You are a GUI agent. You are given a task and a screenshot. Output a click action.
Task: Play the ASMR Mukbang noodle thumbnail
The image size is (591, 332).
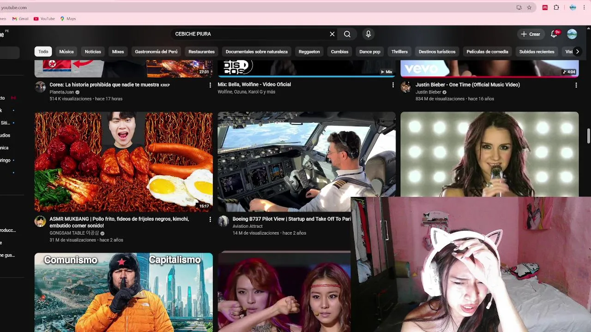[124, 162]
